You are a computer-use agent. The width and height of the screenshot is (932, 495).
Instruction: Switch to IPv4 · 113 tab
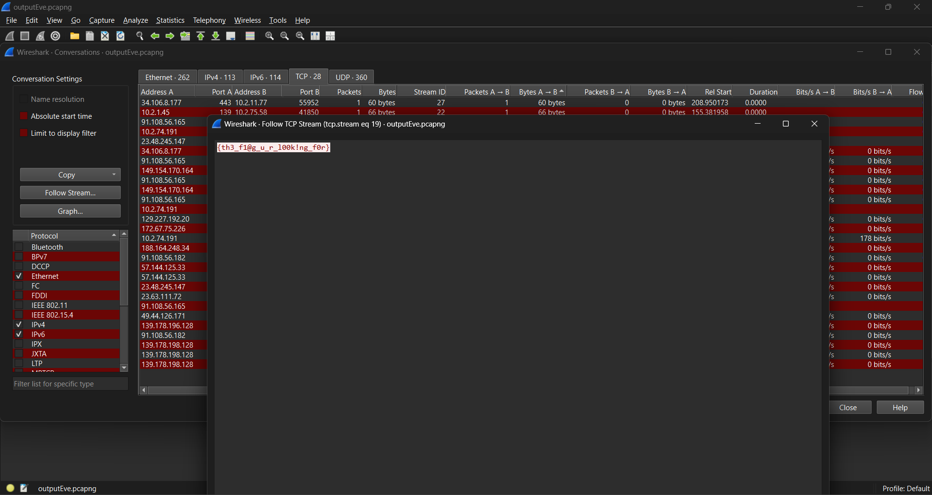point(220,77)
